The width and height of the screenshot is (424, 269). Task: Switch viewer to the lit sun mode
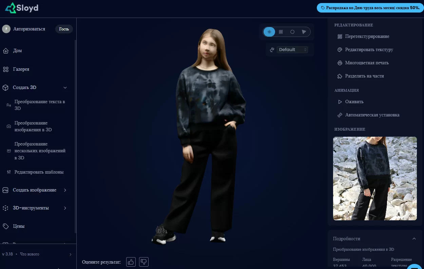[x=269, y=32]
